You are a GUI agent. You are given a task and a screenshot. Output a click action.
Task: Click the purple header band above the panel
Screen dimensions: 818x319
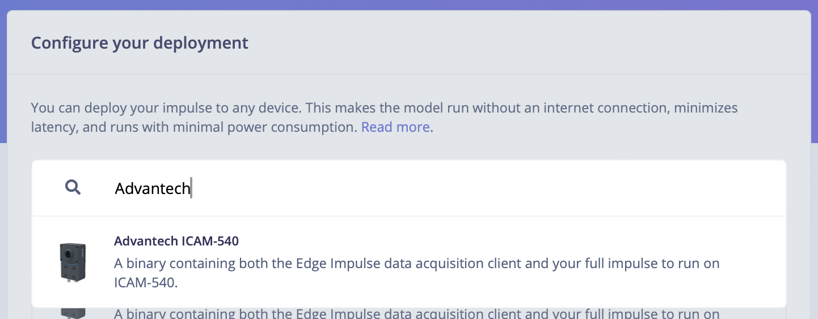click(408, 5)
